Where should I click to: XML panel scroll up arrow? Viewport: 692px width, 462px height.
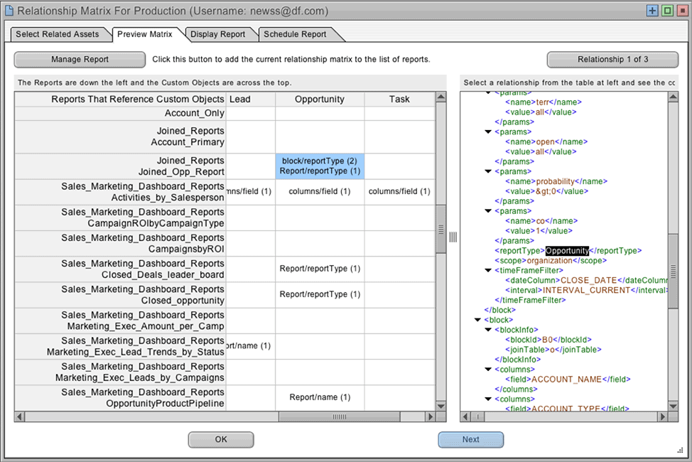pyautogui.click(x=673, y=97)
